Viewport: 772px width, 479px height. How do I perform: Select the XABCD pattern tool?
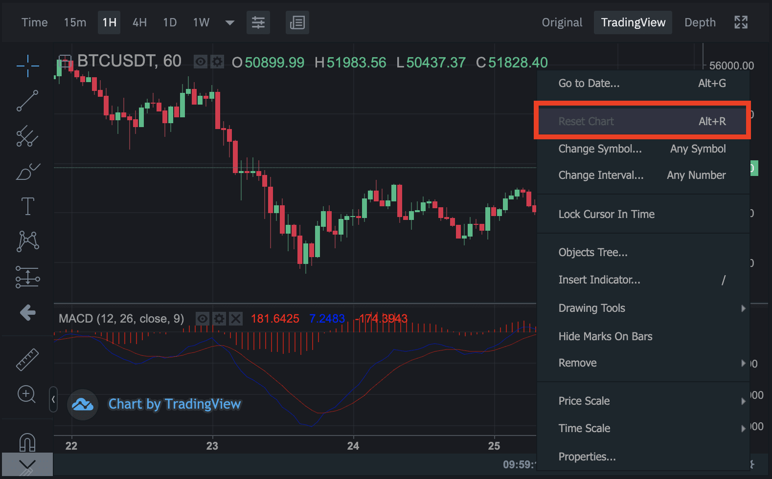[x=28, y=241]
